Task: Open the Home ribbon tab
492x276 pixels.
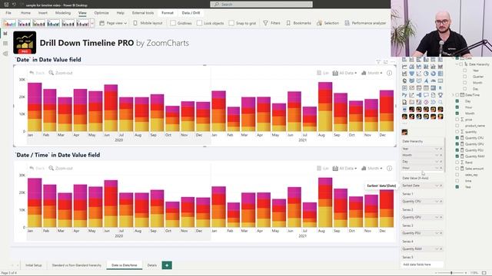Action: pyautogui.click(x=25, y=13)
